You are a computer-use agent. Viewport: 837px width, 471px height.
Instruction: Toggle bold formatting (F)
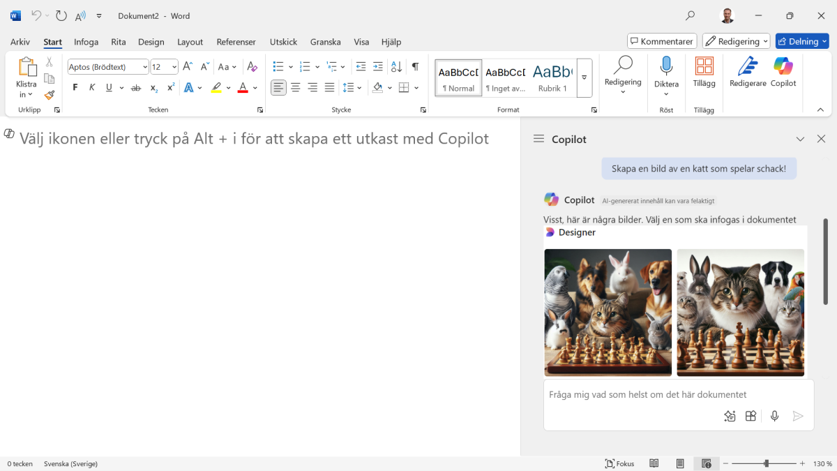[75, 88]
